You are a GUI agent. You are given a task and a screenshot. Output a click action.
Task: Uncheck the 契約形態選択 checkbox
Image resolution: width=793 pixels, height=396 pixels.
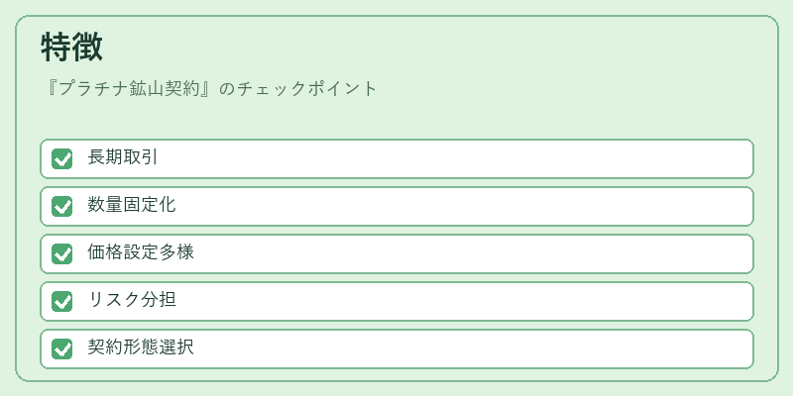point(62,348)
